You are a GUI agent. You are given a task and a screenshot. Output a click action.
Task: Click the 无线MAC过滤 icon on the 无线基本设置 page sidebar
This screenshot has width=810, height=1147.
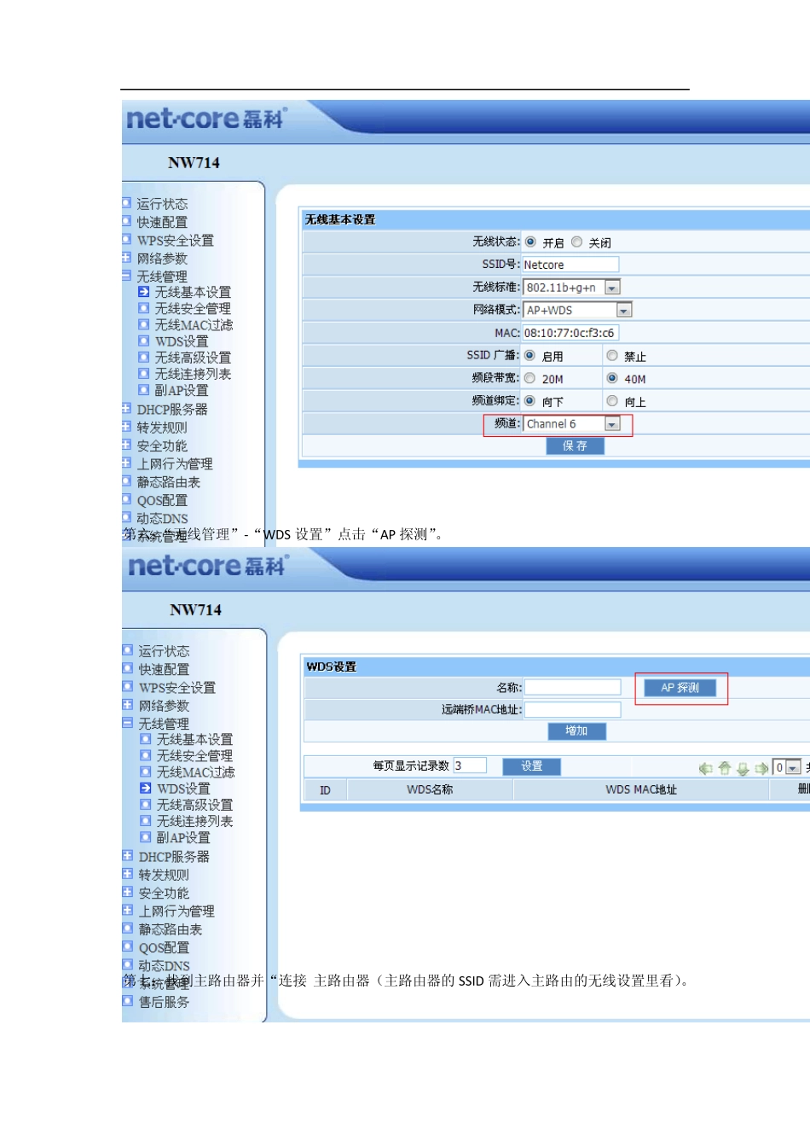pos(143,324)
